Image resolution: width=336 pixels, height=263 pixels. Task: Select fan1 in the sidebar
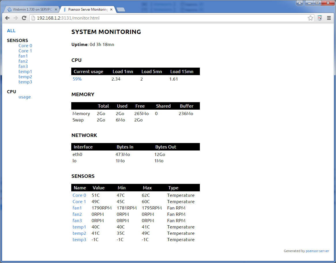(23, 56)
